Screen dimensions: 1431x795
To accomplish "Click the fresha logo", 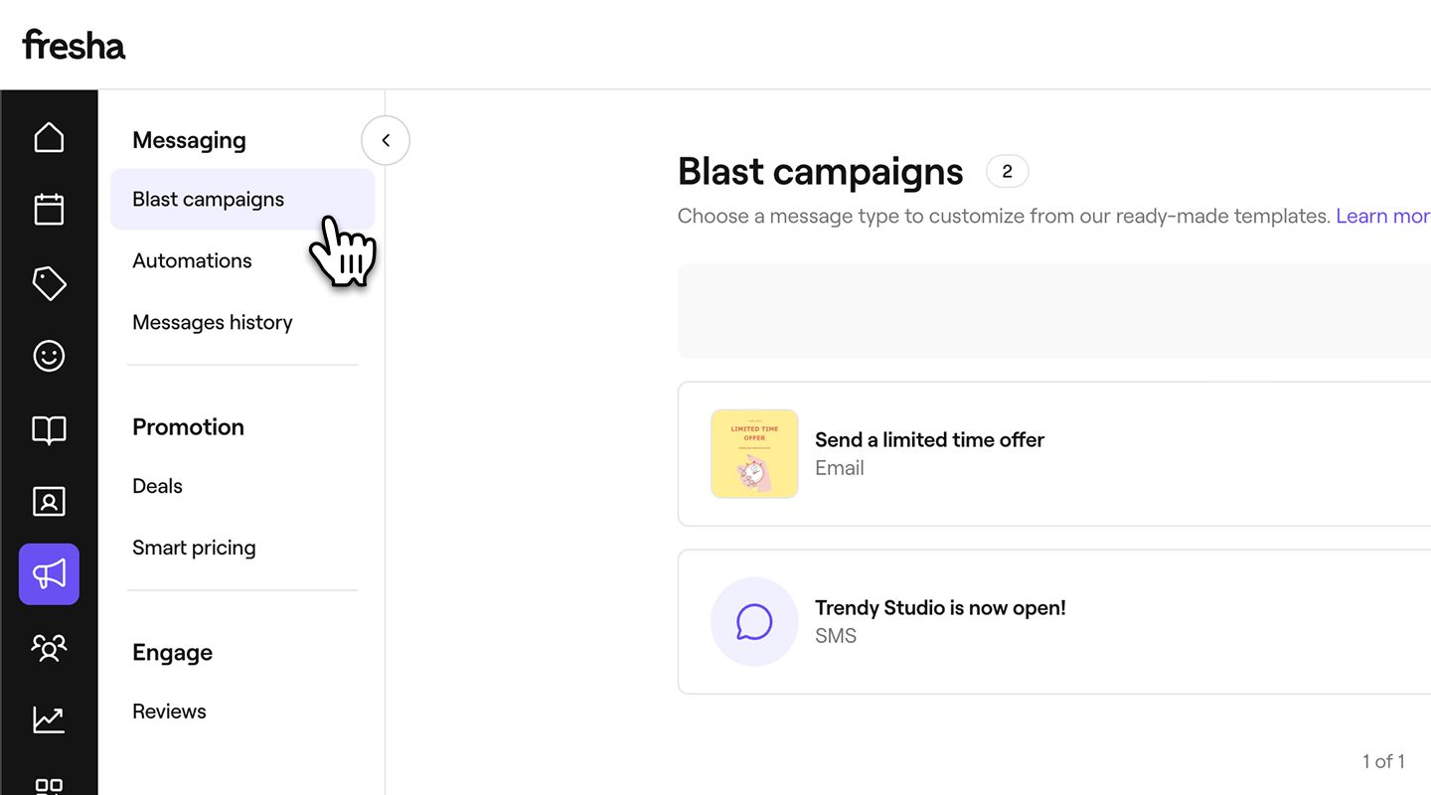I will (x=74, y=45).
